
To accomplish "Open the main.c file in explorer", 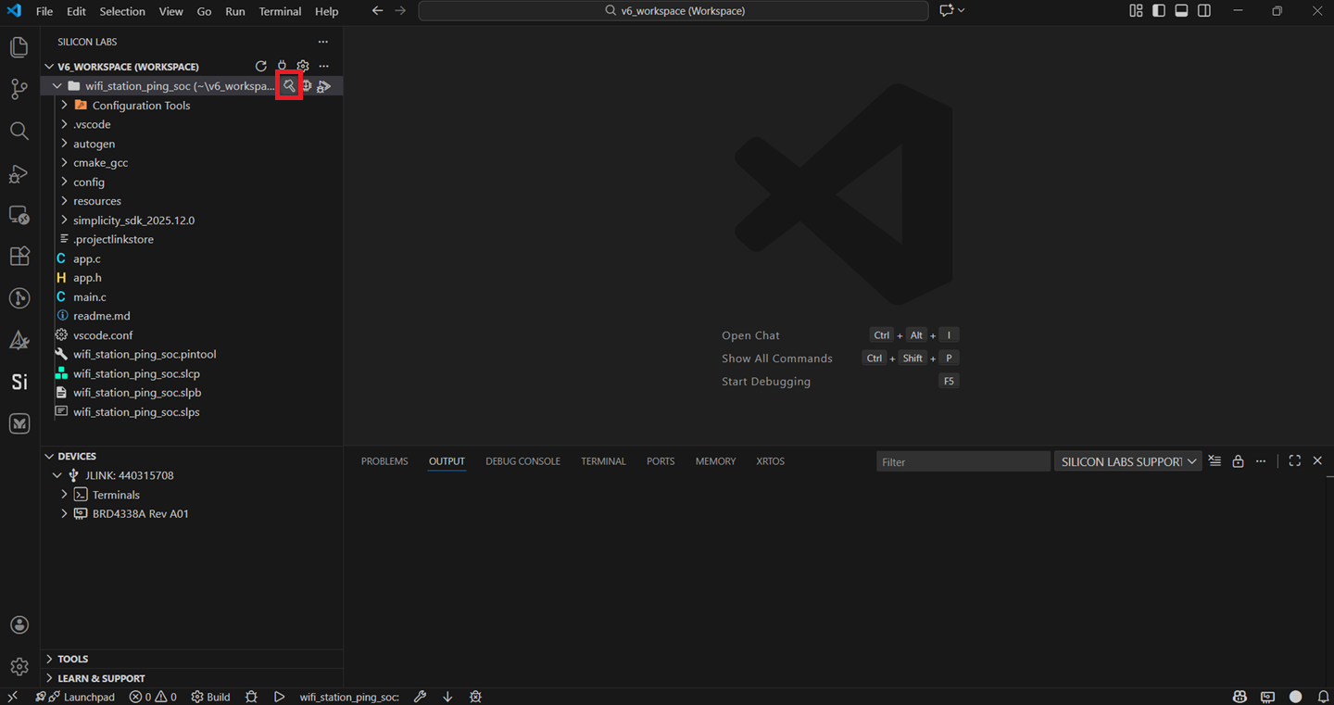I will 90,296.
